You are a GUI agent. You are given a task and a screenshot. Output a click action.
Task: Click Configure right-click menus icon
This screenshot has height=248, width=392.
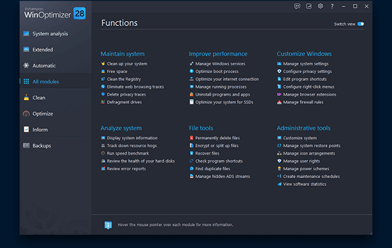279,87
